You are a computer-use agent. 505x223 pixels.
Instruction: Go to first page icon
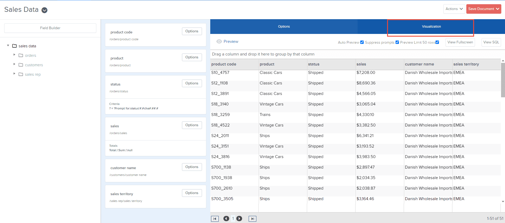[x=215, y=219]
